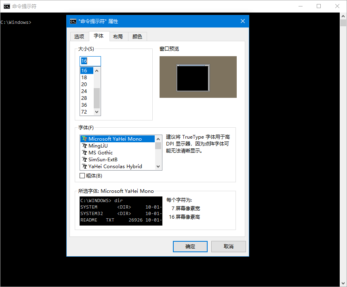Select the MS Gothic font

pos(117,152)
